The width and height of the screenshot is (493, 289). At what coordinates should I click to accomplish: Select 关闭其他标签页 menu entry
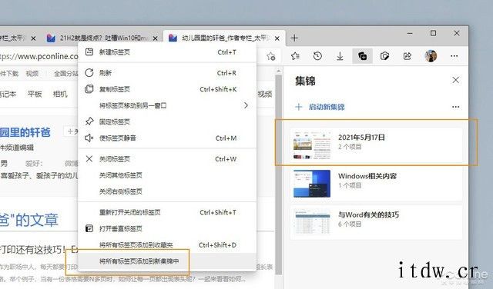pos(167,175)
